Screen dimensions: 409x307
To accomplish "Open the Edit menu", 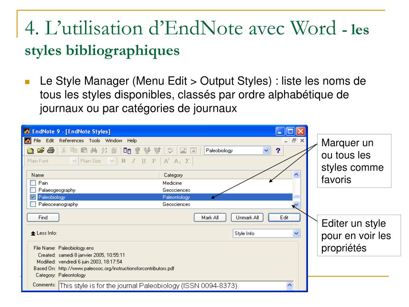I will click(50, 140).
